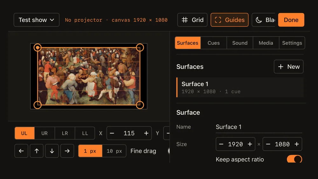Image resolution: width=318 pixels, height=179 pixels.
Task: Toggle Keep aspect ratio switch
Action: (x=294, y=159)
